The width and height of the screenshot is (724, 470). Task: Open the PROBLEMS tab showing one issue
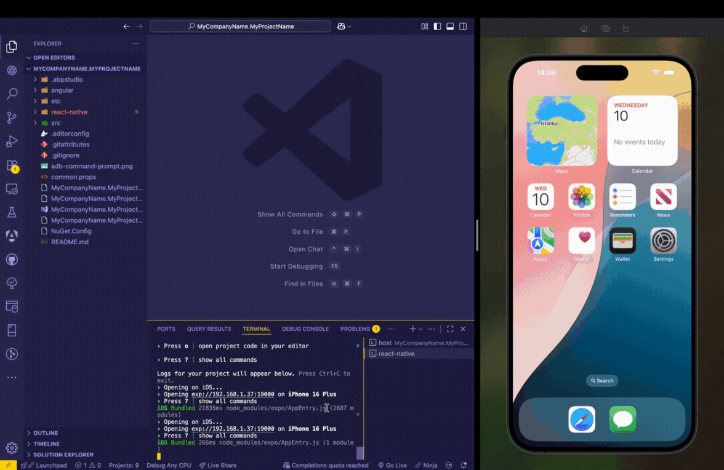click(x=356, y=329)
